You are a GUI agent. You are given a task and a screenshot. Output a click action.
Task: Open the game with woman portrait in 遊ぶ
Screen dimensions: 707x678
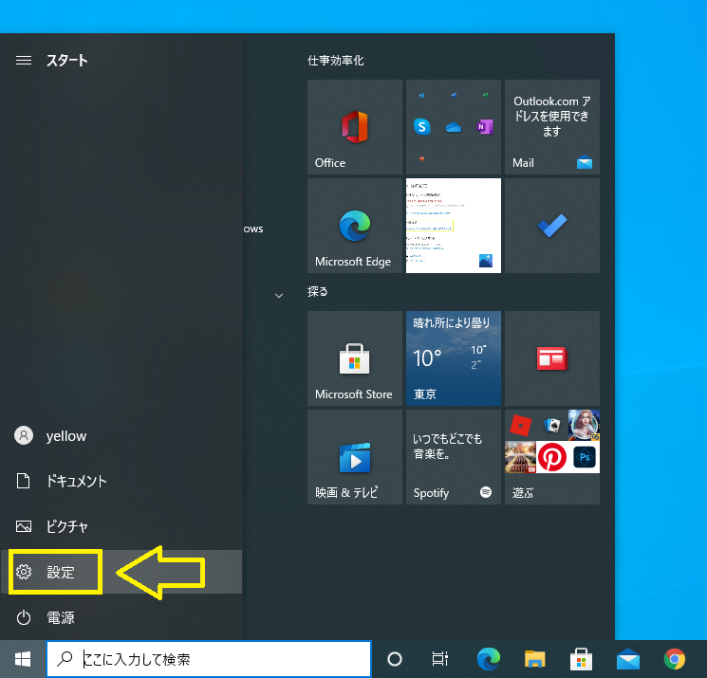pyautogui.click(x=584, y=425)
